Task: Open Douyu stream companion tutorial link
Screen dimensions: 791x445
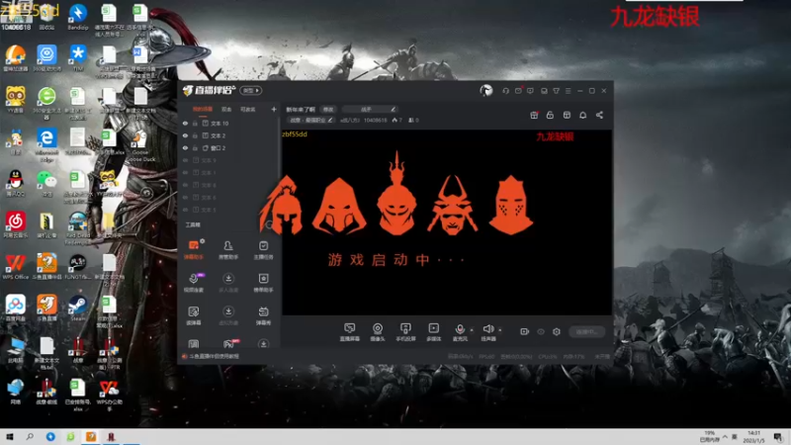Action: click(214, 356)
